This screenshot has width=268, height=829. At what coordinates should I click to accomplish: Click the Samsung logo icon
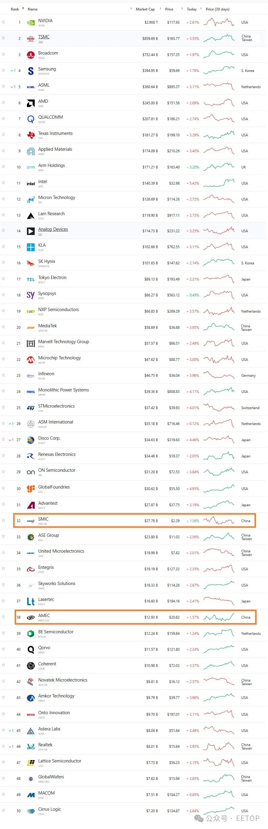click(31, 71)
